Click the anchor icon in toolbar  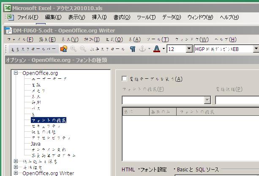point(142,49)
